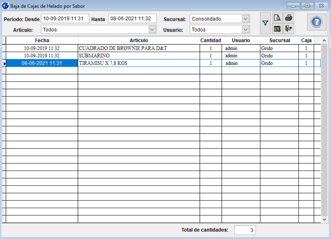The height and width of the screenshot is (239, 331).
Task: Click the printer icon to print report
Action: coord(288,18)
